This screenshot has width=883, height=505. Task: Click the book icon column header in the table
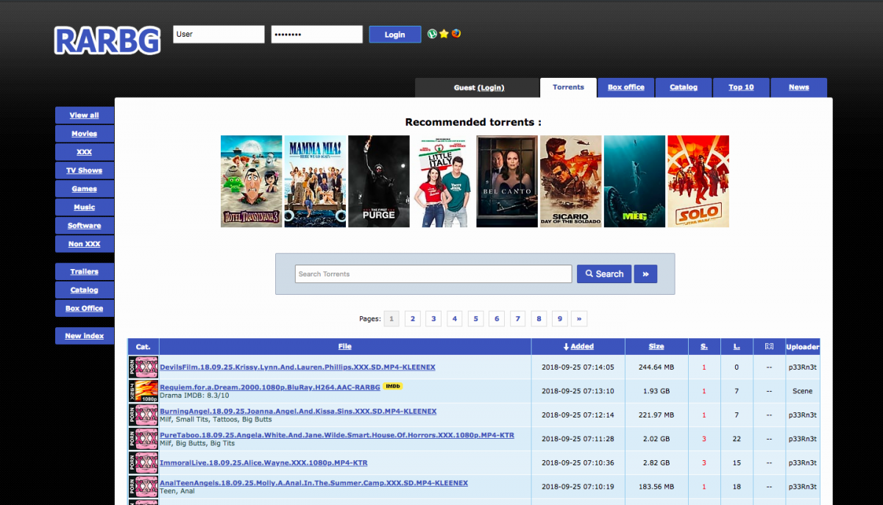[x=770, y=346]
